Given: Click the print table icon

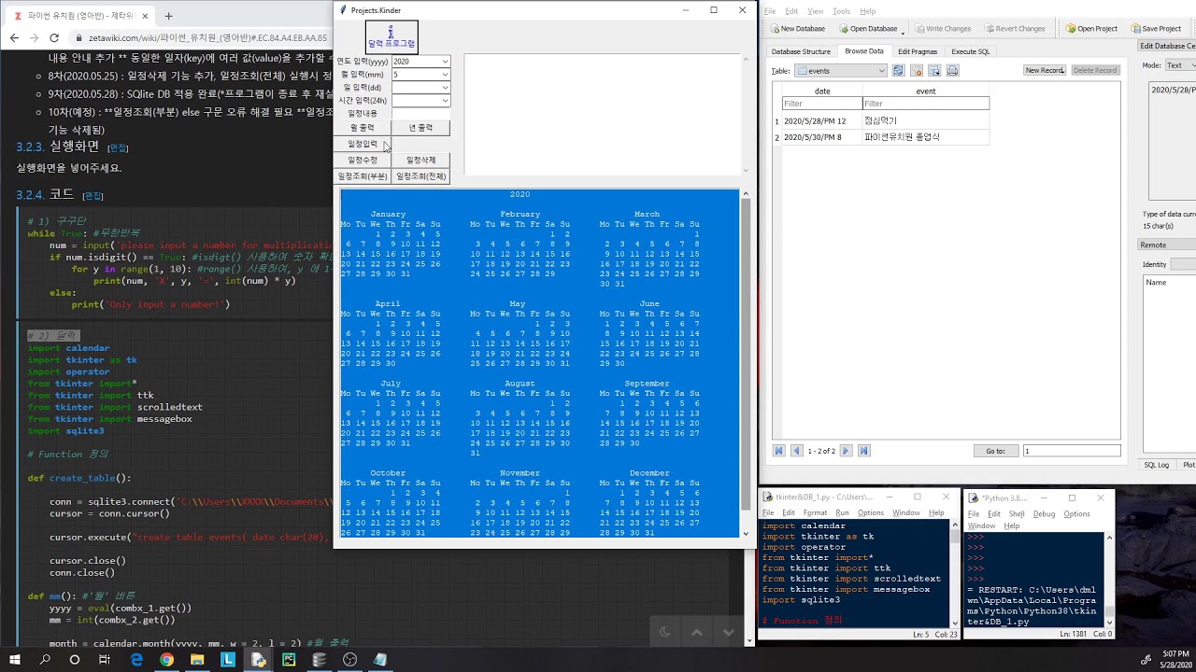Looking at the screenshot, I should point(952,70).
